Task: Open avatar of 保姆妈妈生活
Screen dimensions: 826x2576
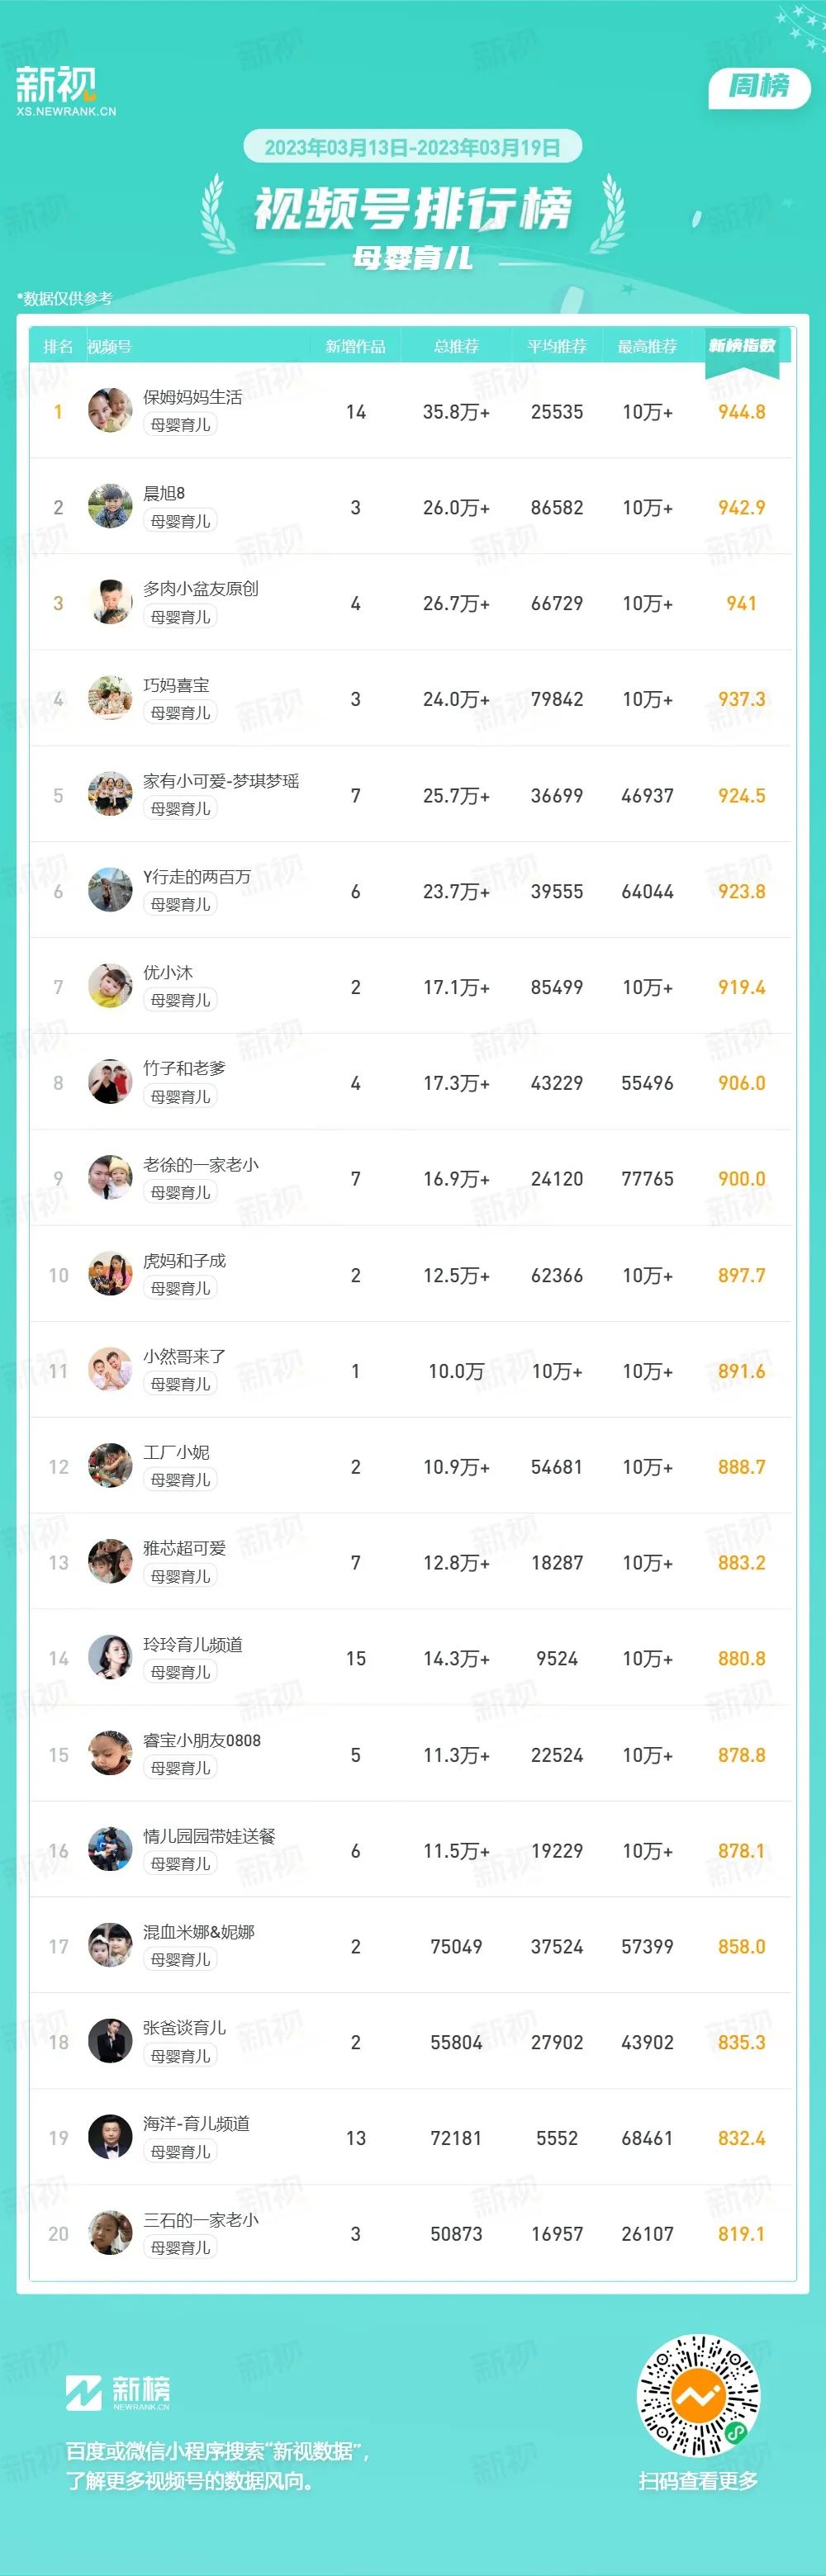Action: [x=110, y=411]
